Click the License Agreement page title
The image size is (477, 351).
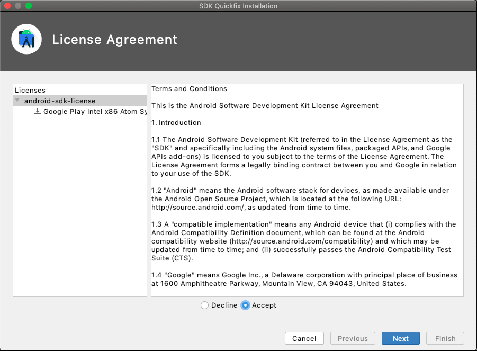point(114,40)
